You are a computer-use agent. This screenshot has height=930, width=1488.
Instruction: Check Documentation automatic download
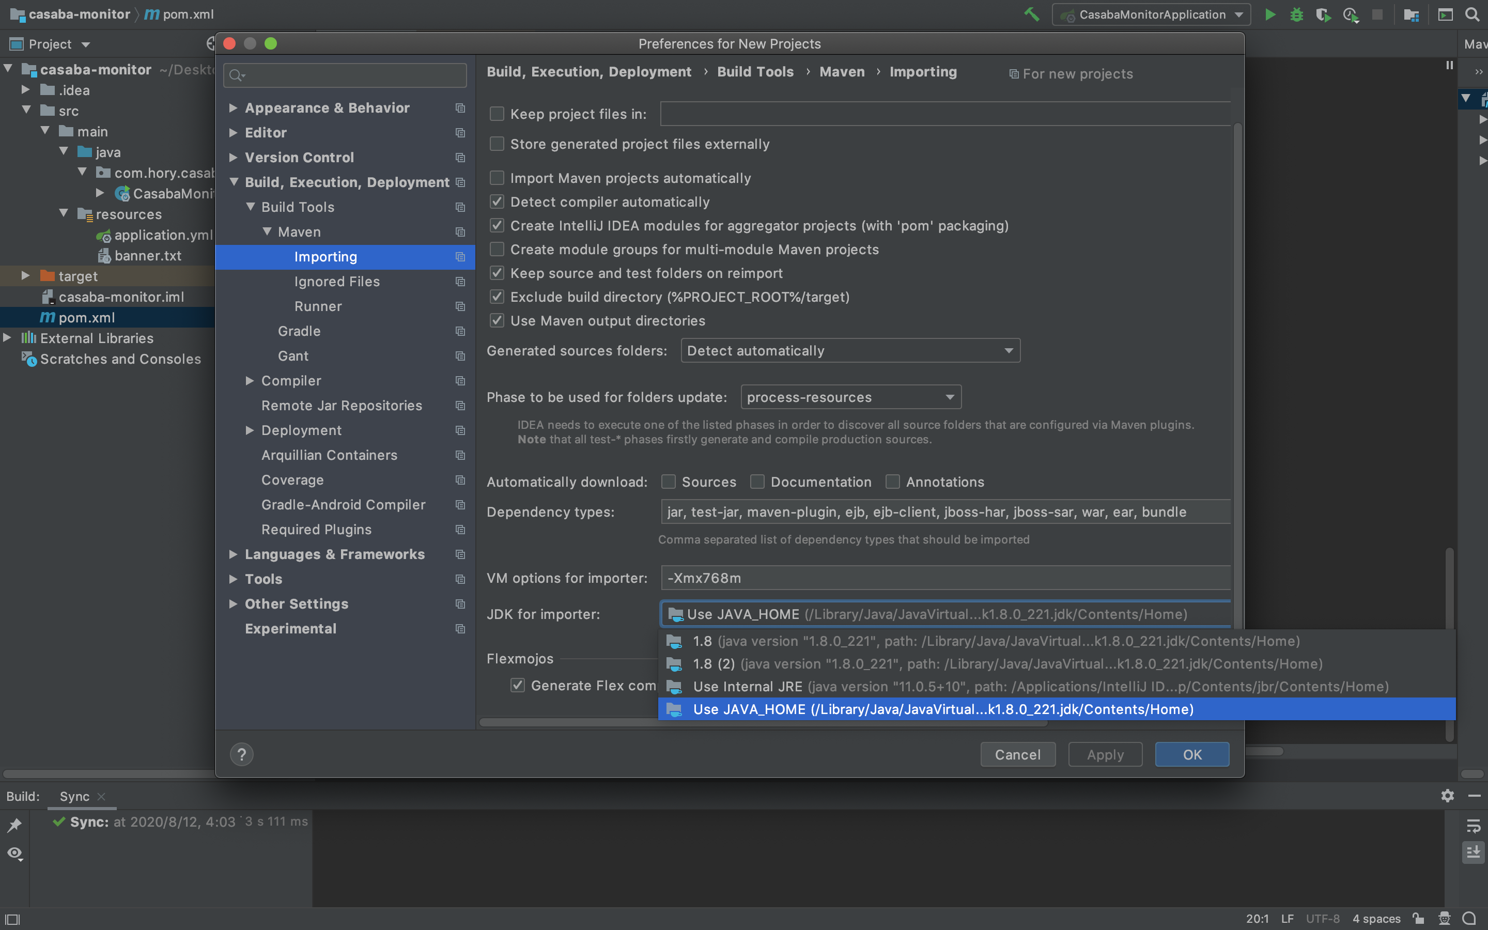pos(757,482)
